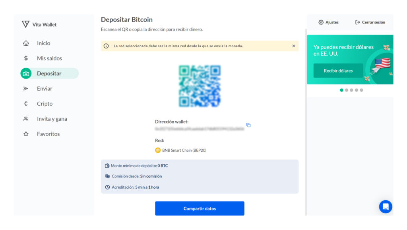Click the page's vertical scrollbar
Image resolution: width=407 pixels, height=230 pixels.
306,119
